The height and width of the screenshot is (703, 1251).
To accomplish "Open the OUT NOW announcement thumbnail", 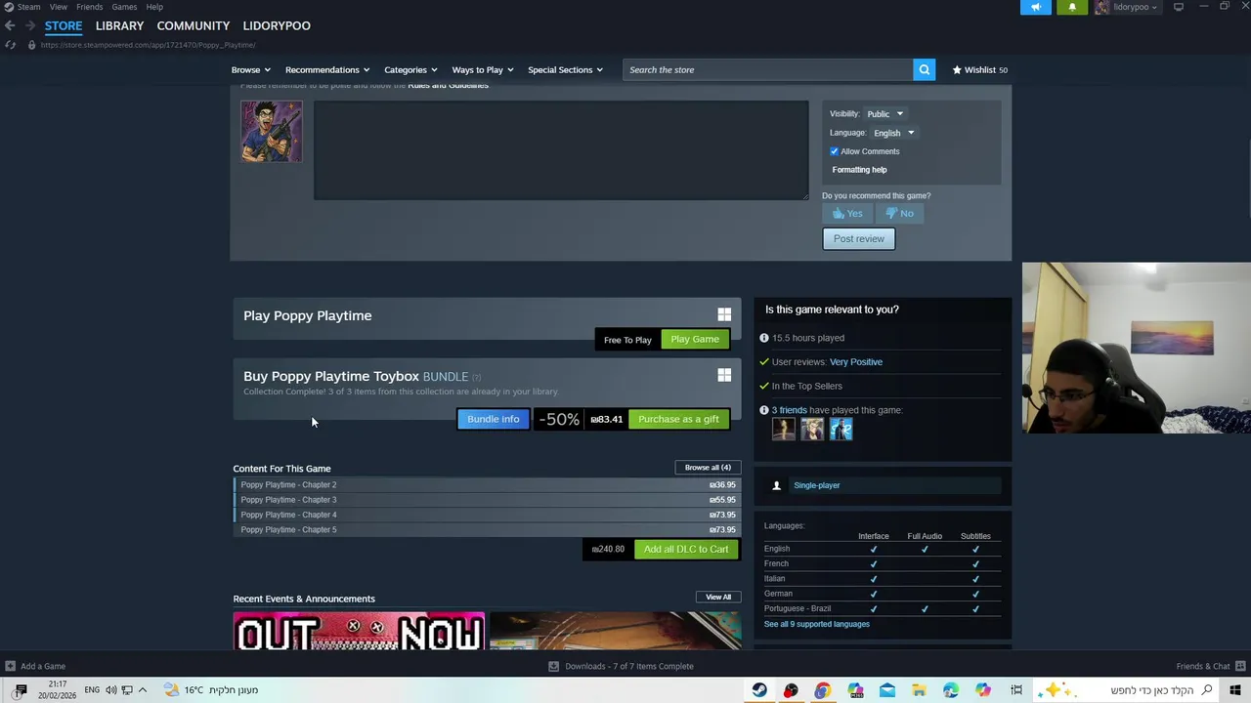I will [359, 631].
